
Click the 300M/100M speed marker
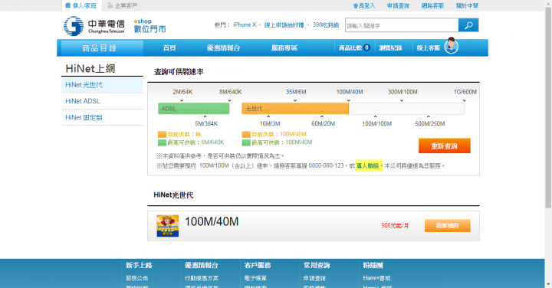pos(402,92)
